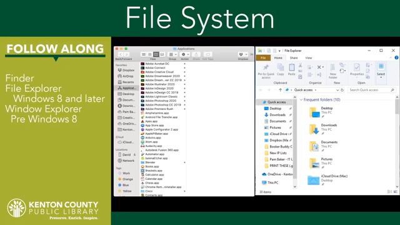Open the Documents frequent folder thumbnail
This screenshot has width=400, height=225.
[x=314, y=146]
